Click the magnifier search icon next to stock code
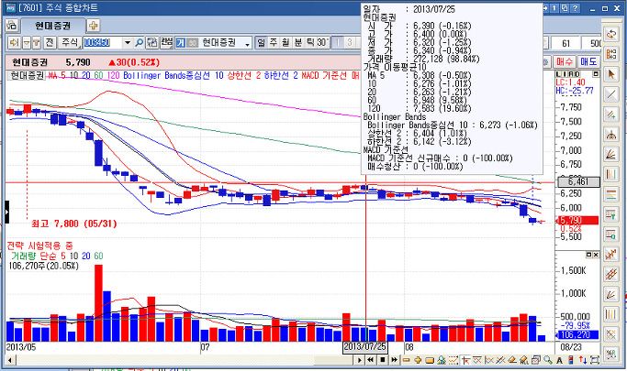The image size is (627, 371). 140,42
